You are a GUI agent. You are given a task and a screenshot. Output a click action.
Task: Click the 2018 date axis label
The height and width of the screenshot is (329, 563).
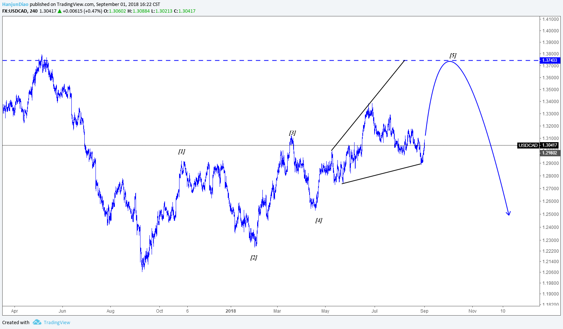point(231,311)
